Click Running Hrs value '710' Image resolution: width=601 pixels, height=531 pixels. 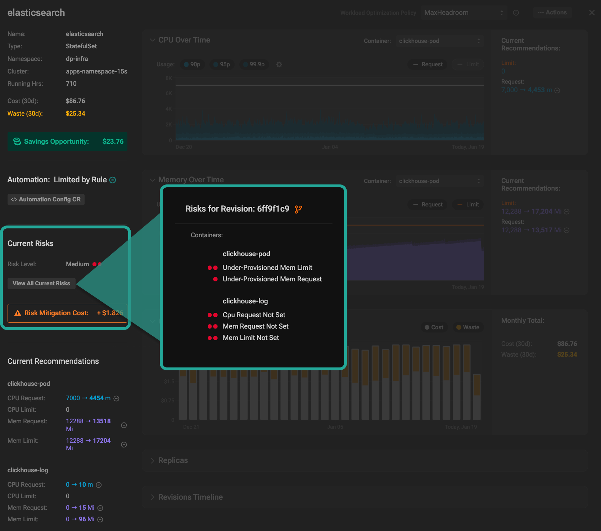point(71,84)
